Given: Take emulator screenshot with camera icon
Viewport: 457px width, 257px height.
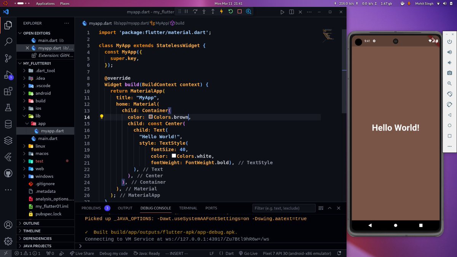Looking at the screenshot, I should tap(449, 73).
